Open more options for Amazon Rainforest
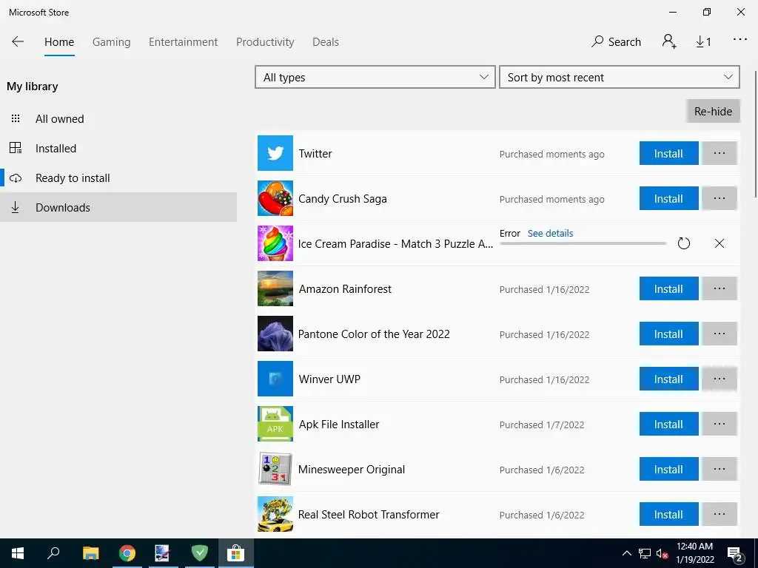 point(720,288)
